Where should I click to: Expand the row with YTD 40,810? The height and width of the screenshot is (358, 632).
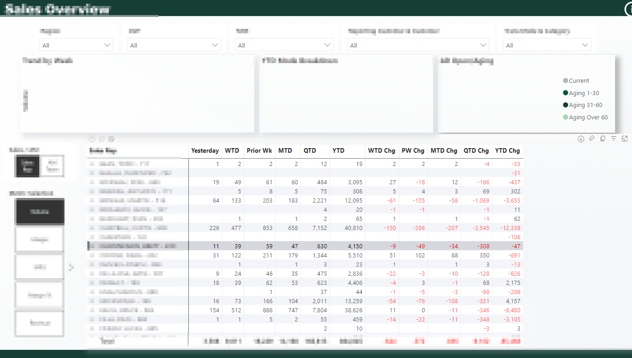[x=91, y=228]
